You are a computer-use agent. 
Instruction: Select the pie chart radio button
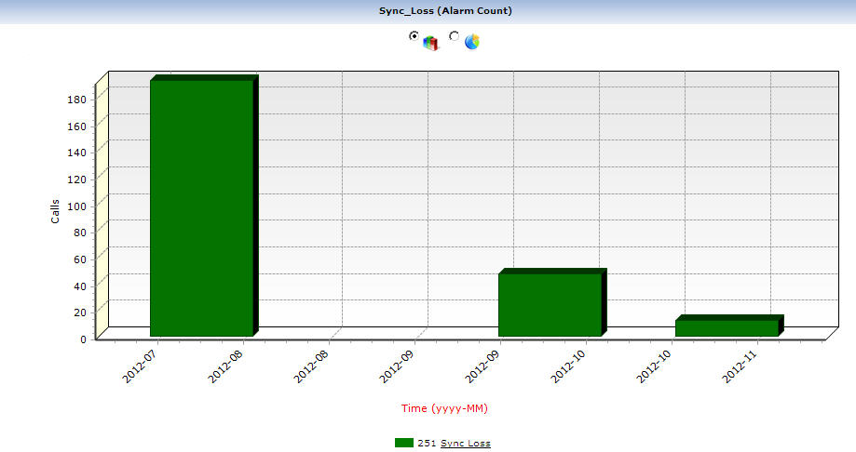point(454,35)
